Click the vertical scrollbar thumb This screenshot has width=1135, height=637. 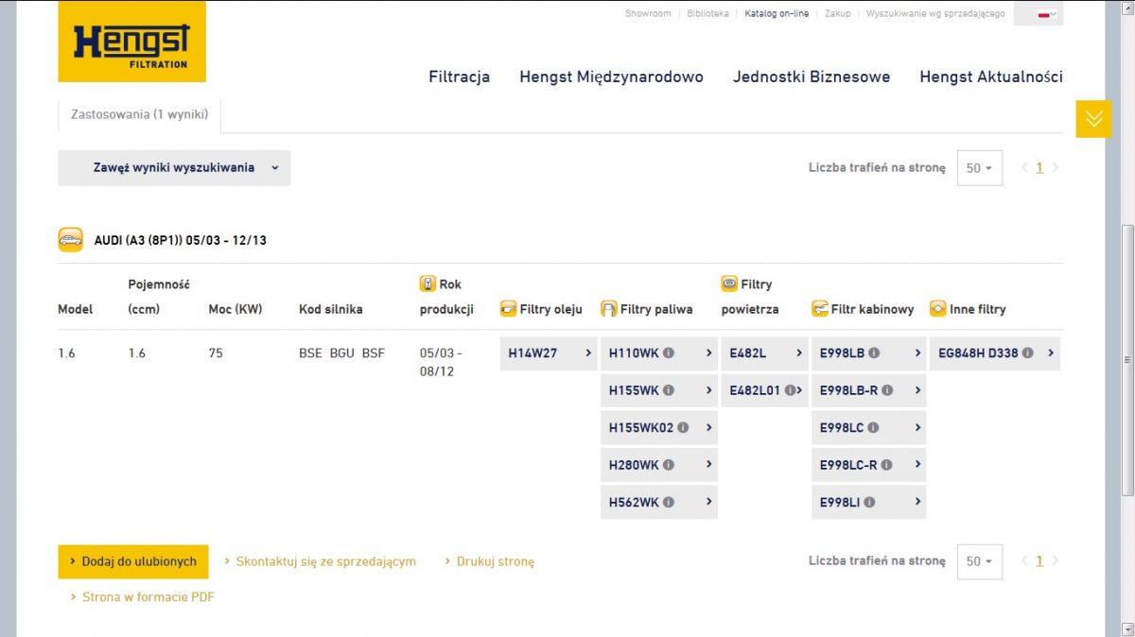tap(1127, 360)
